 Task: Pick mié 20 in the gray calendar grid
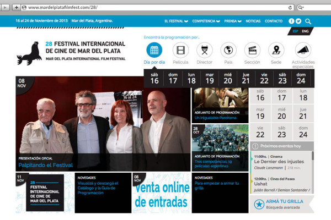(282, 114)
